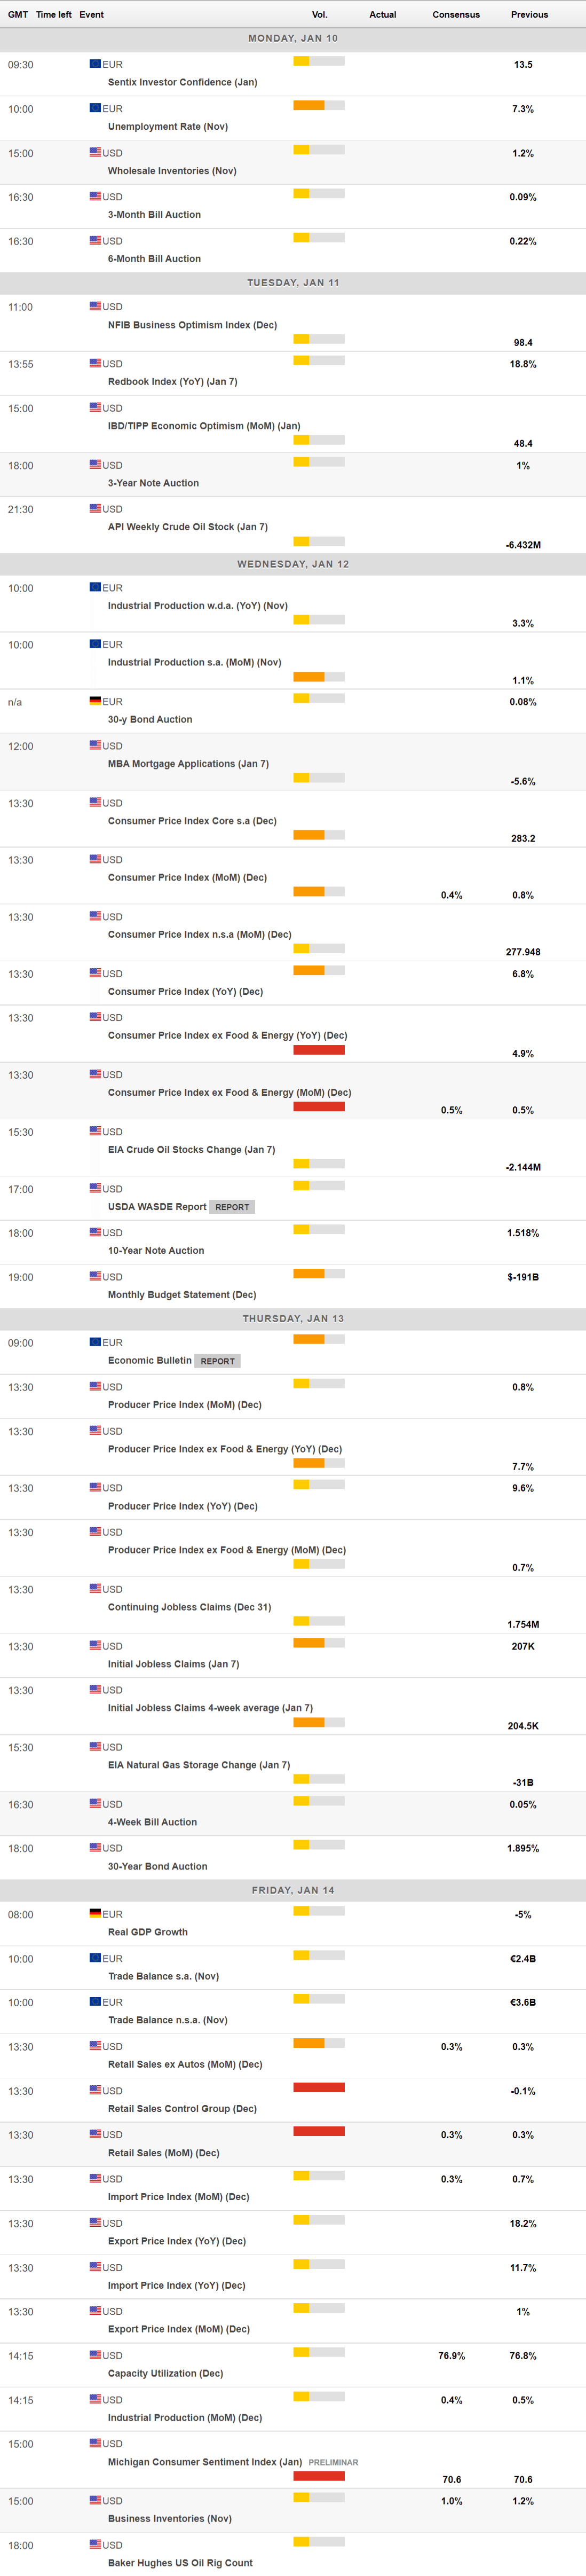Click red volatility bar for Michigan Consumer Sentiment
Viewport: 586px width, 2576px height.
(x=319, y=2476)
